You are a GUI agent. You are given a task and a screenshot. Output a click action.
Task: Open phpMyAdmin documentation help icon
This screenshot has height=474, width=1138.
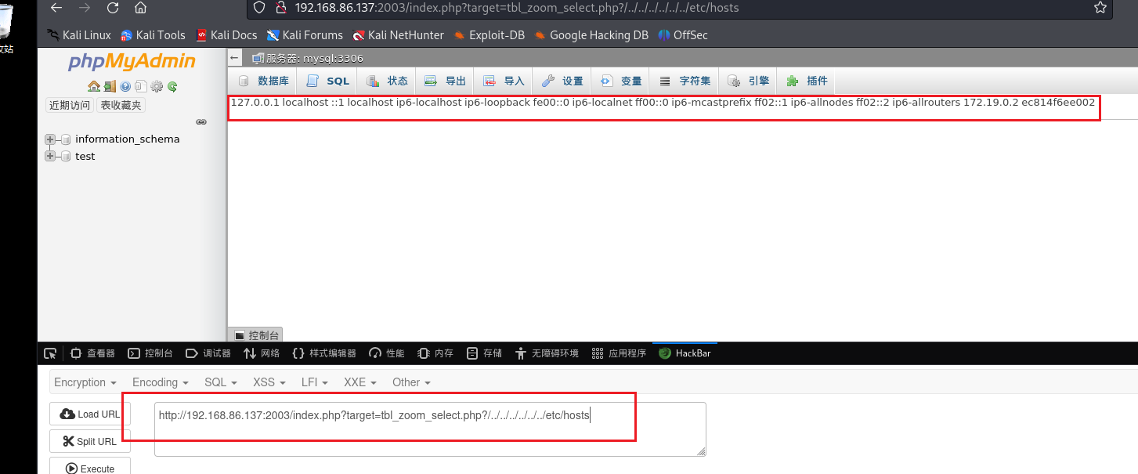[125, 86]
